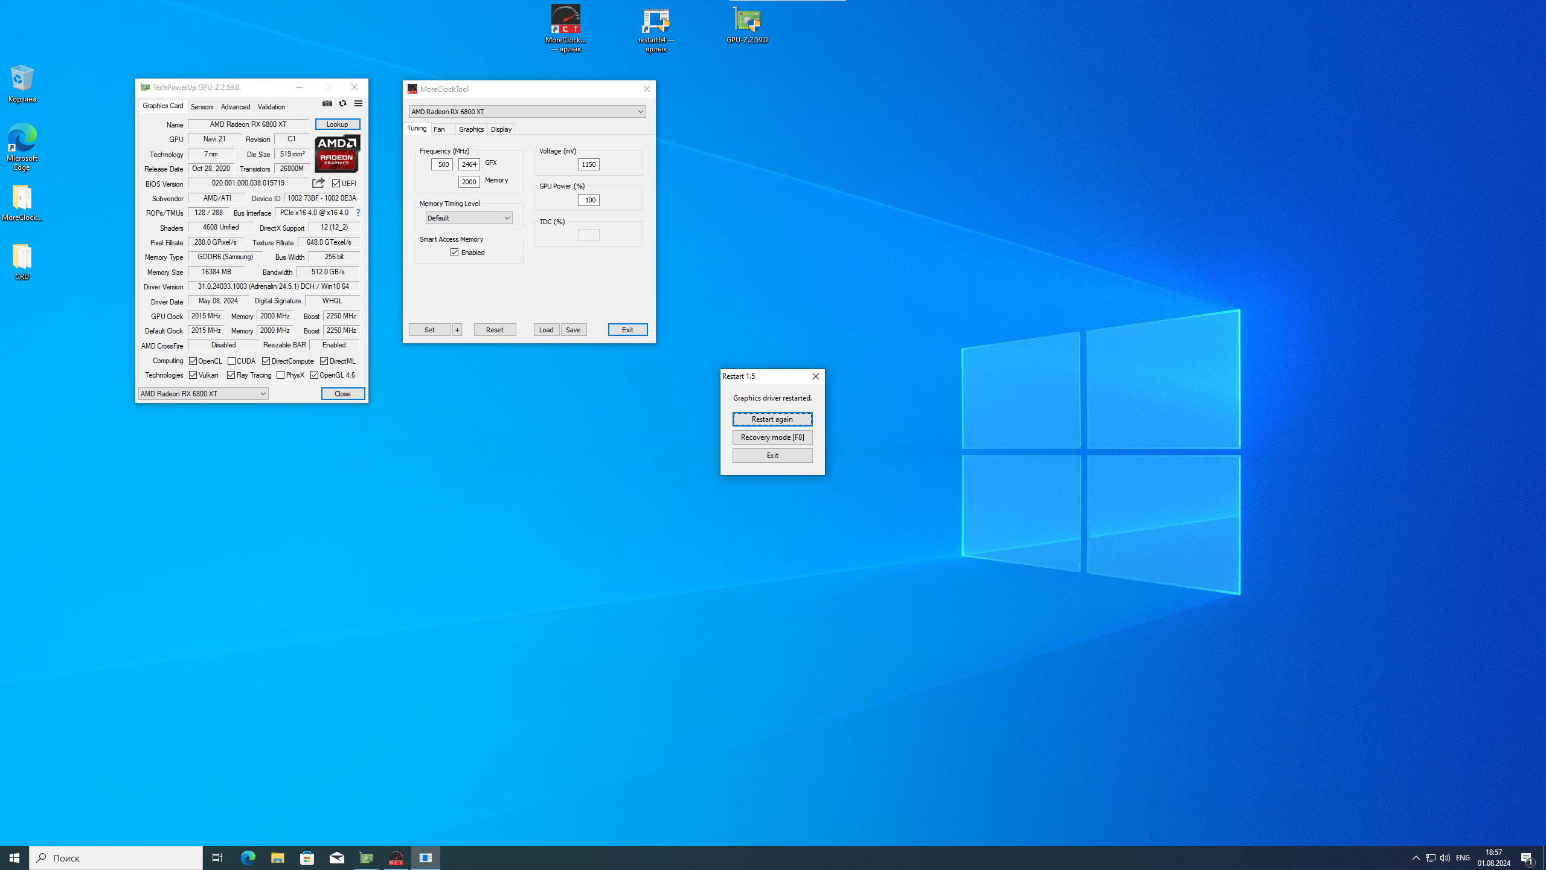Open the MoreClockTool GPU selection dropdown
The image size is (1546, 870).
point(527,112)
